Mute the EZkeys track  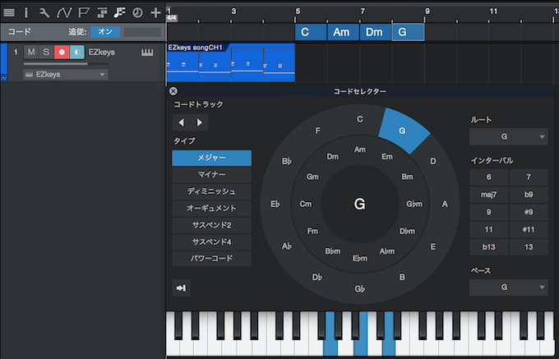(31, 52)
